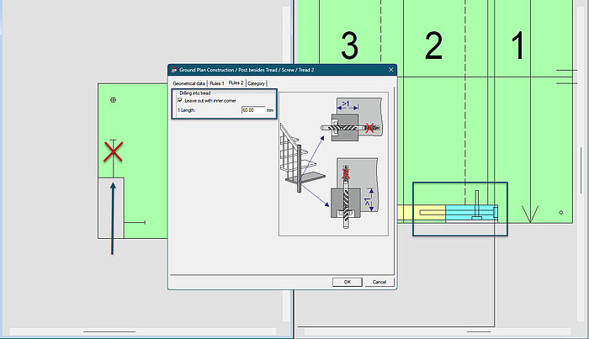The height and width of the screenshot is (339, 589).
Task: Click the walking line arrow on tread 1
Action: 530,214
